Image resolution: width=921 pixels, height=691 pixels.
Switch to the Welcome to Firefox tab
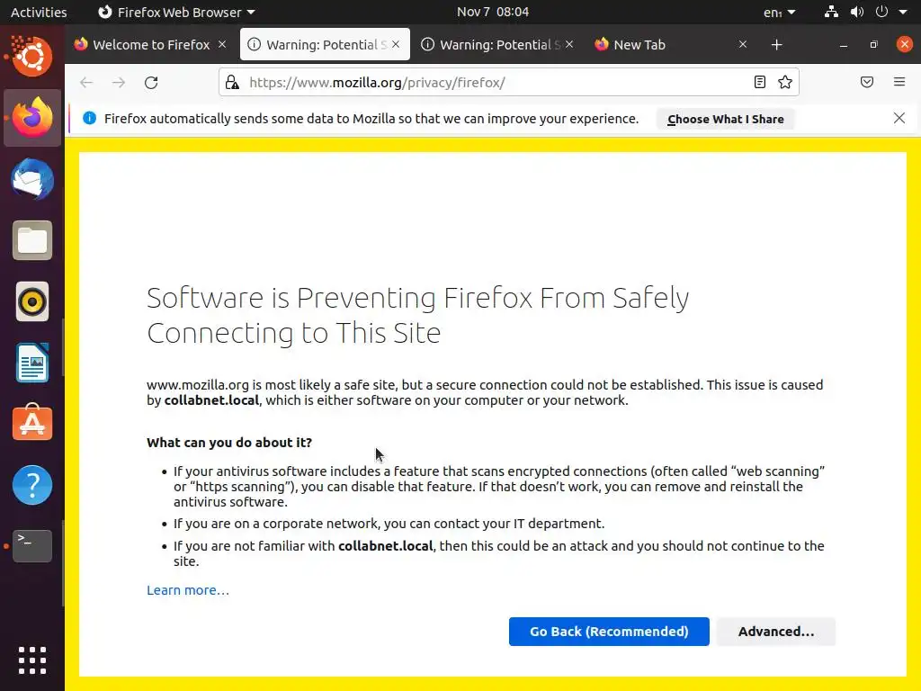(x=144, y=45)
